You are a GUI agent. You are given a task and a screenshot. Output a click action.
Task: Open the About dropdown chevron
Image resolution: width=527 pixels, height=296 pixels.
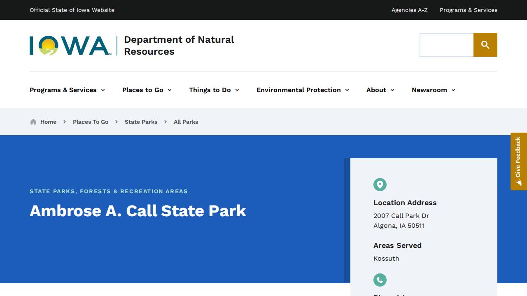point(392,90)
